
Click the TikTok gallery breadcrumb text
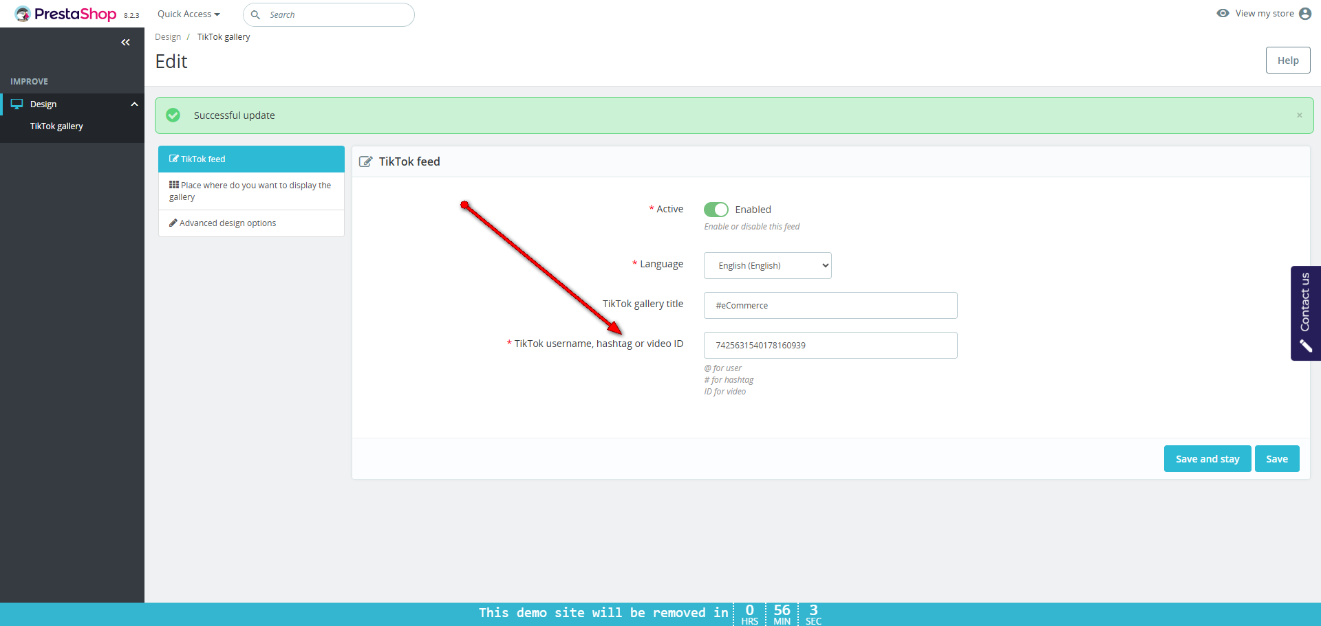tap(224, 37)
